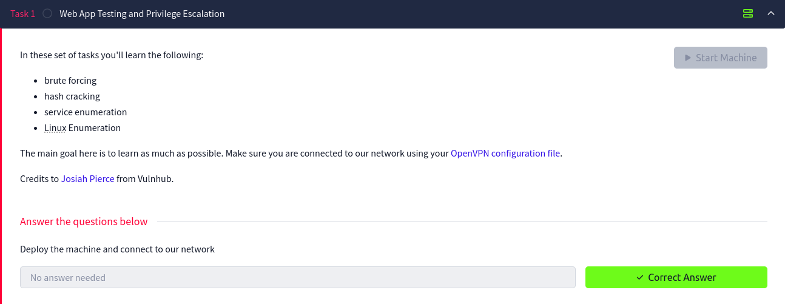Click the underlined Linux glossary term
Image resolution: width=785 pixels, height=304 pixels.
55,128
